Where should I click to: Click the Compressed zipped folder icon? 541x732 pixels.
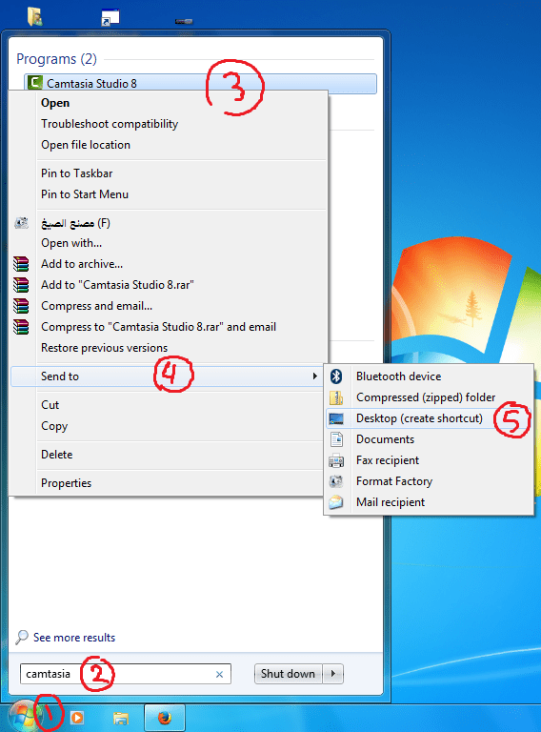[336, 397]
